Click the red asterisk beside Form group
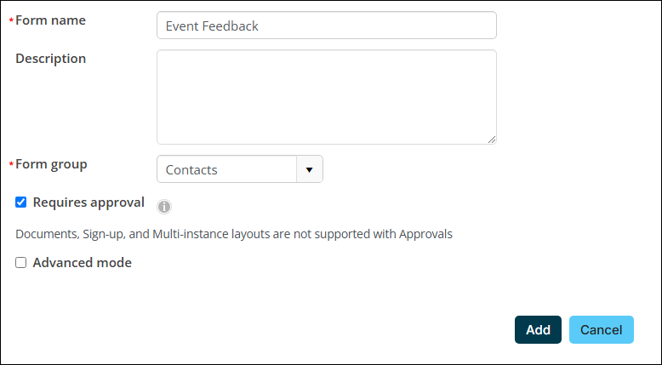 click(11, 164)
